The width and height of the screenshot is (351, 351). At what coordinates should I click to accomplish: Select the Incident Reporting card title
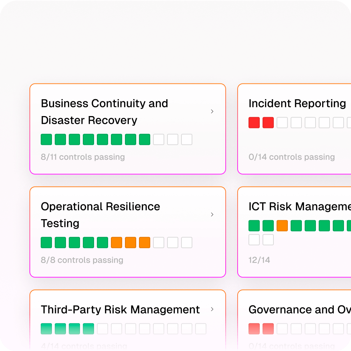coord(297,103)
